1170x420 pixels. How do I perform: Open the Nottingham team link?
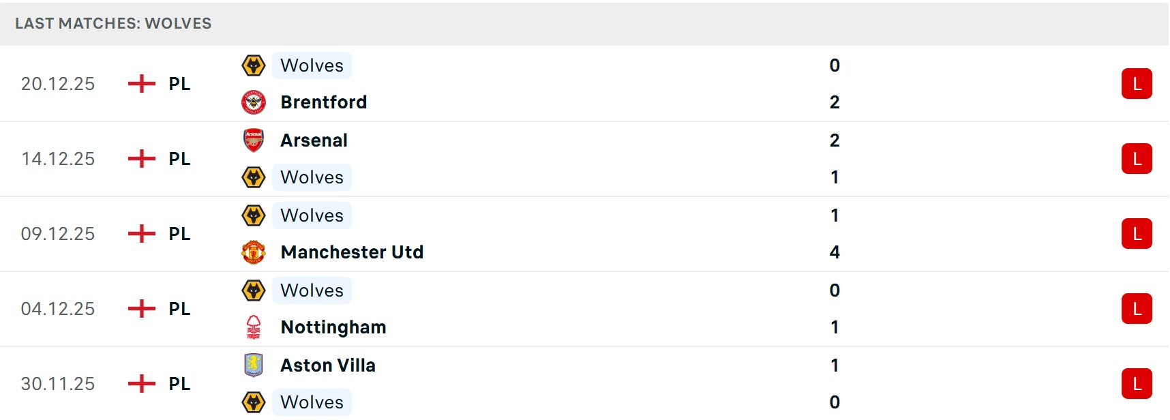pos(333,327)
